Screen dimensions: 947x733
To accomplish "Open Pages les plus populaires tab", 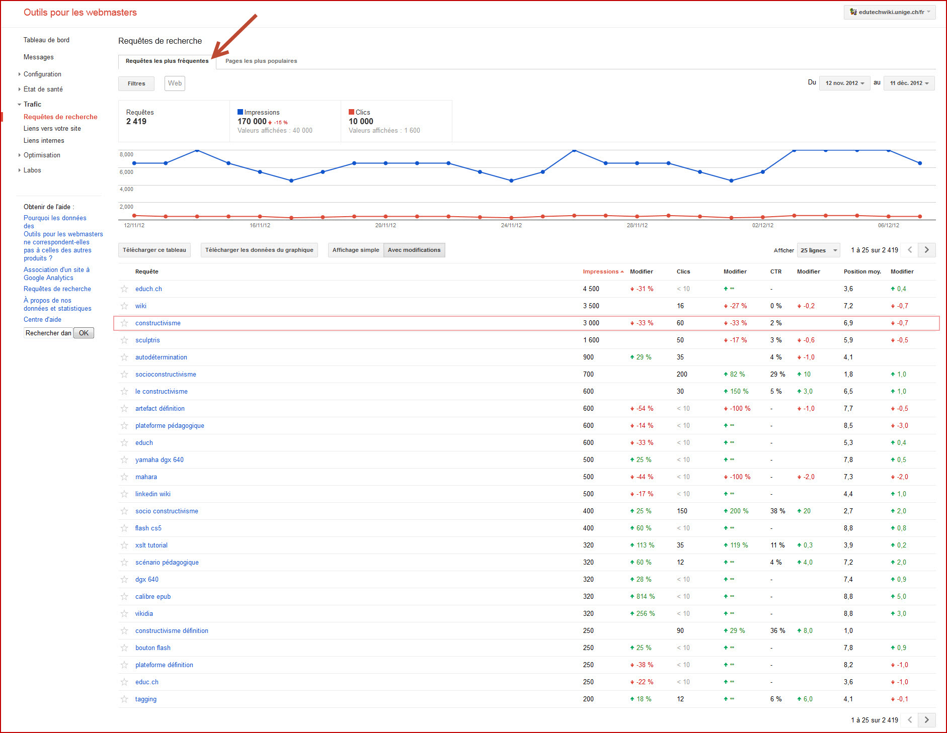I will [261, 61].
